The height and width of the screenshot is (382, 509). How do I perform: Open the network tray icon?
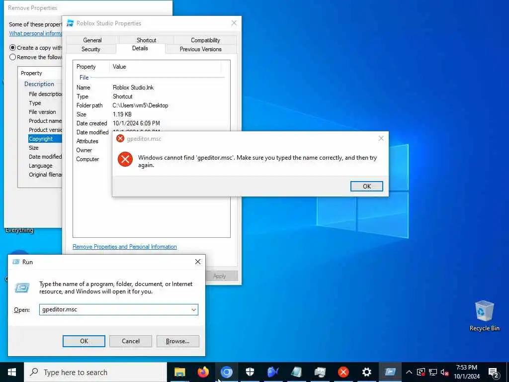433,372
